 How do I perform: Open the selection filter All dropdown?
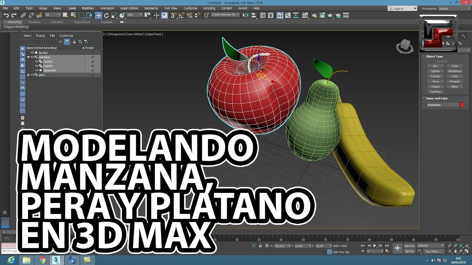pyautogui.click(x=53, y=15)
